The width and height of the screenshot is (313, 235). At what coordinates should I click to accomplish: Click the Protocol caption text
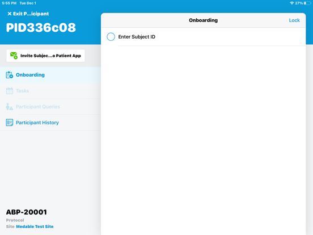pyautogui.click(x=15, y=220)
